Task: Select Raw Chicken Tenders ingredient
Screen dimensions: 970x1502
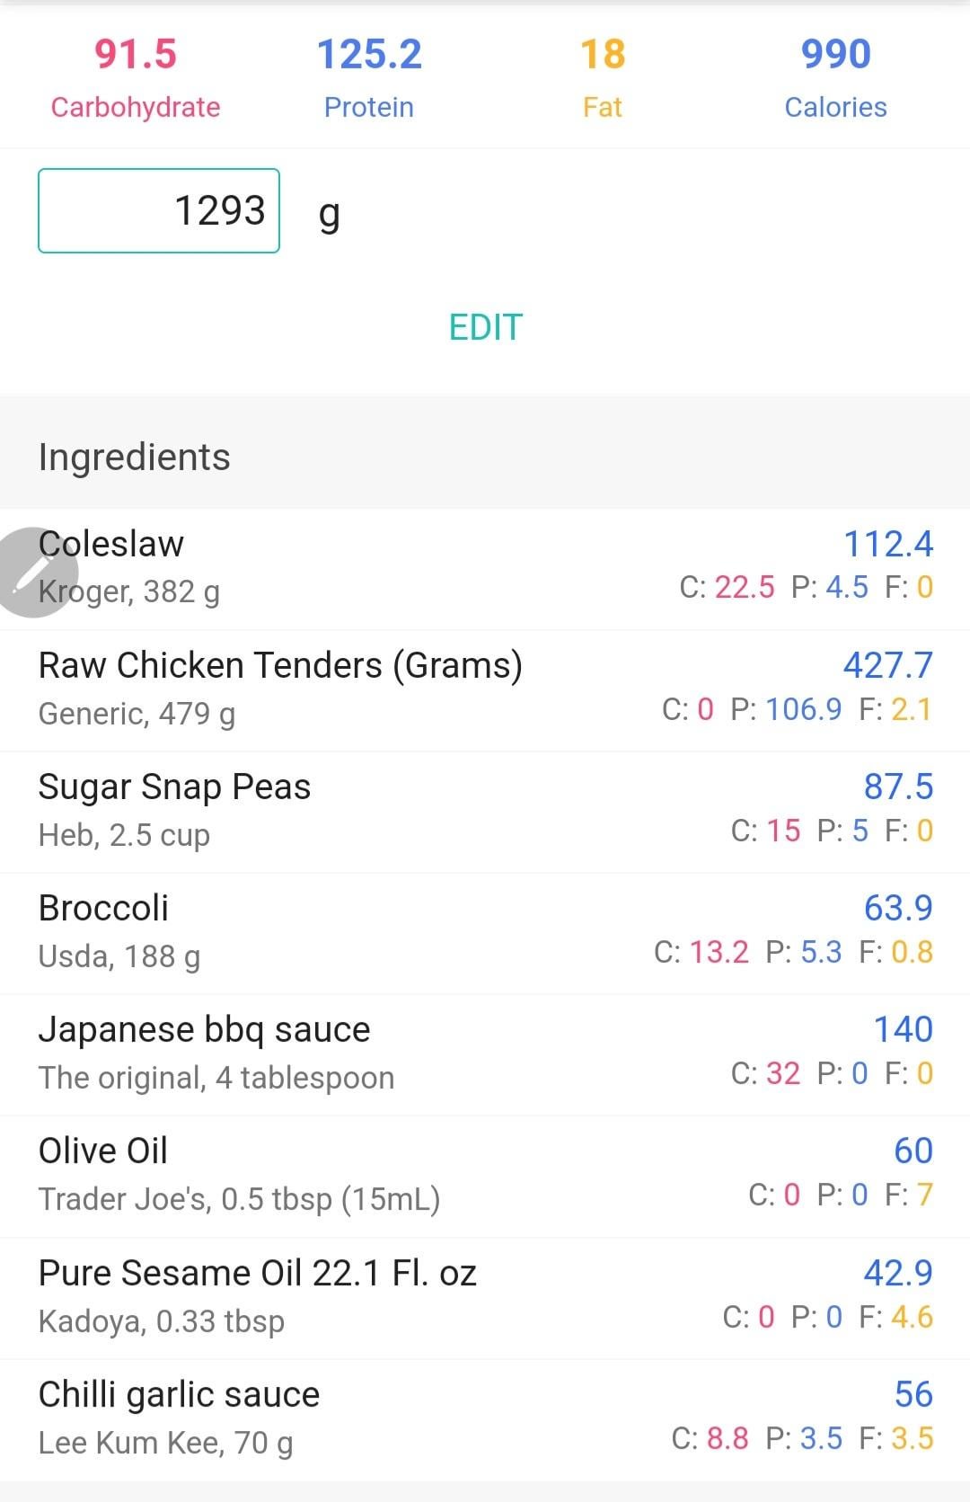Action: click(x=280, y=689)
